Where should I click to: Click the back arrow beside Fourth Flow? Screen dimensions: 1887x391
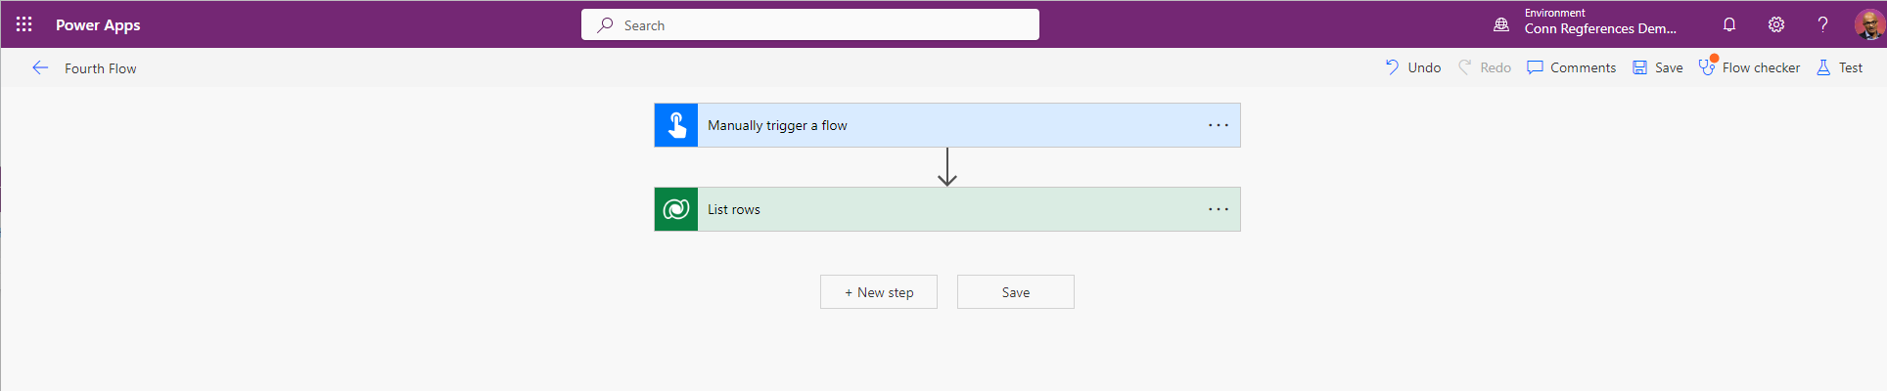[40, 67]
